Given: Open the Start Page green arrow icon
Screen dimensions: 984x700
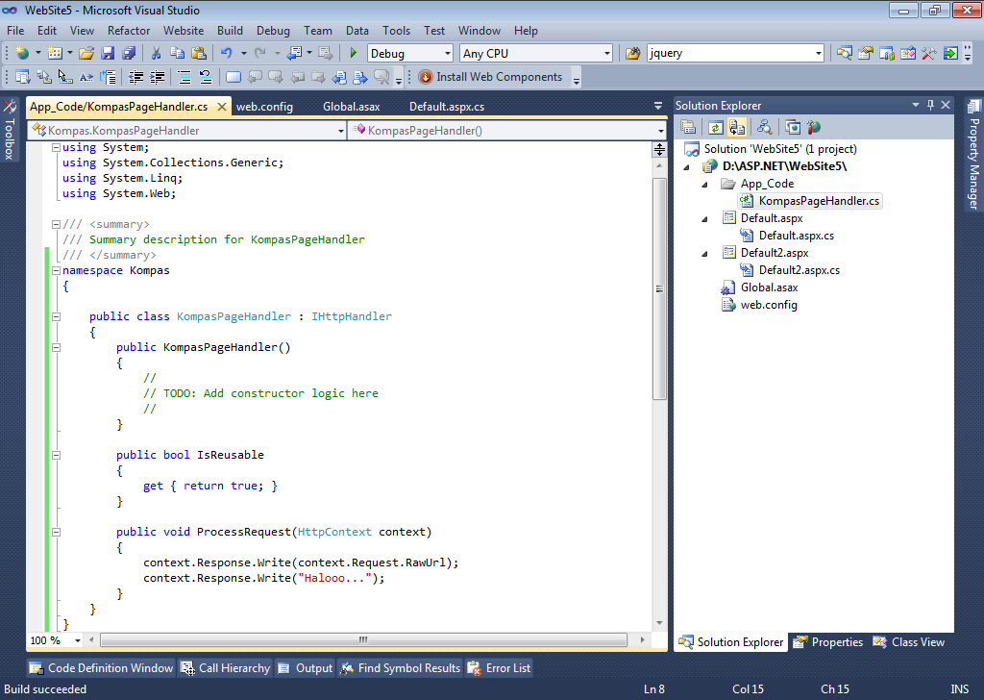Looking at the screenshot, I should 950,53.
